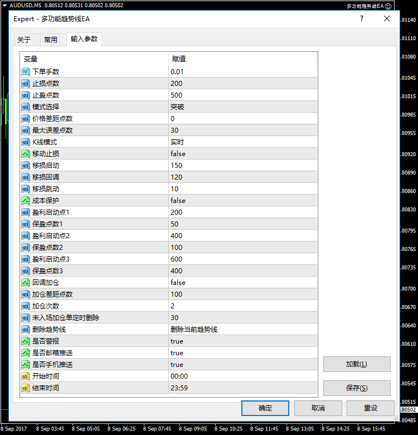Switch to the 常用 tab

coord(51,40)
